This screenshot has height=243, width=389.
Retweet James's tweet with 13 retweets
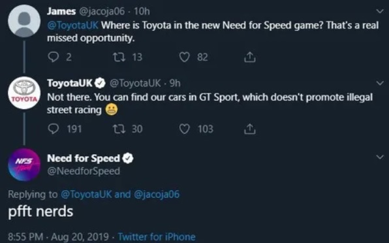[119, 57]
